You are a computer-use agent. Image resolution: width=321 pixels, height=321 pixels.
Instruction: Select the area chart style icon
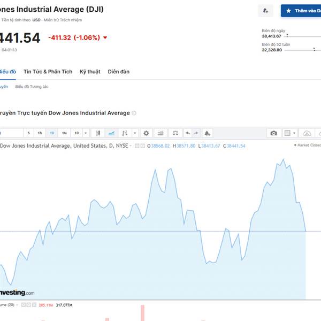tap(112, 133)
